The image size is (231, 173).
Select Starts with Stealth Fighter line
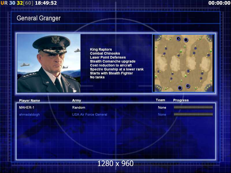tap(111, 73)
